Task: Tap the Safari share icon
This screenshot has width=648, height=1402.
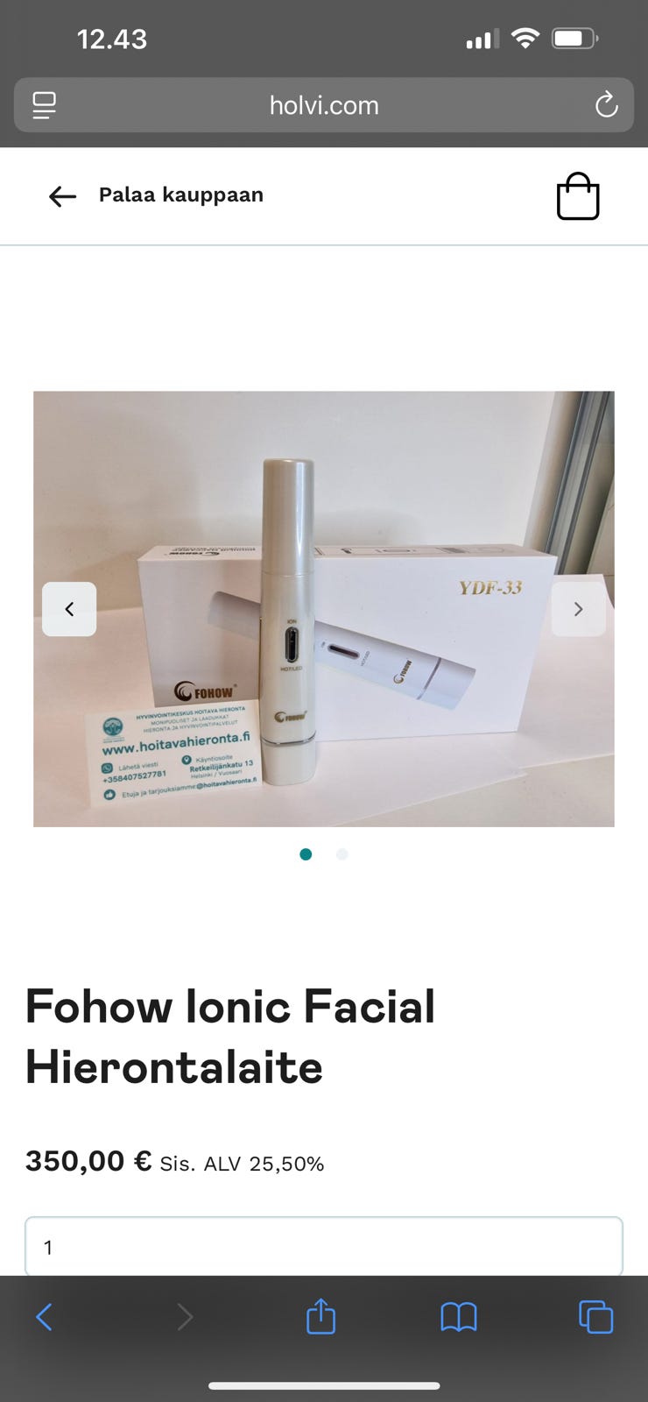Action: coord(320,1315)
